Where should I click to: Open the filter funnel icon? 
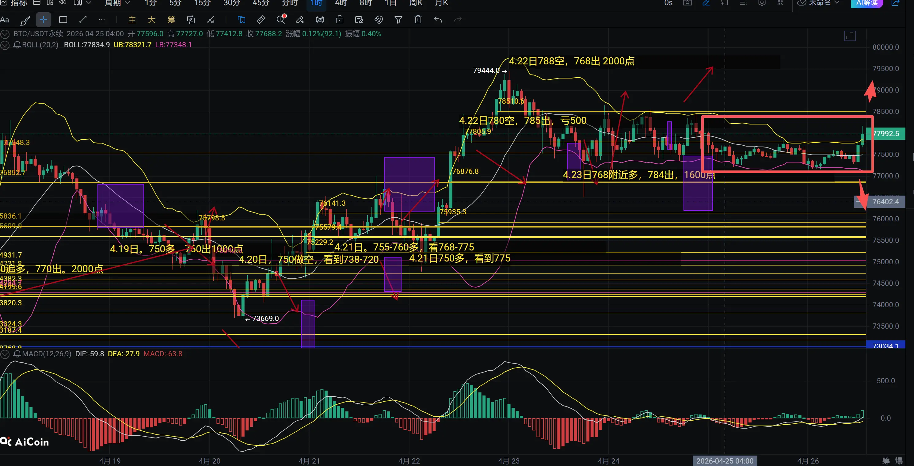pos(398,20)
